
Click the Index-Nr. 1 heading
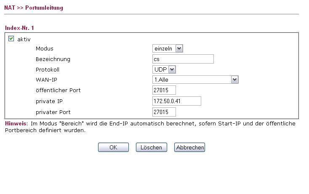(19, 28)
